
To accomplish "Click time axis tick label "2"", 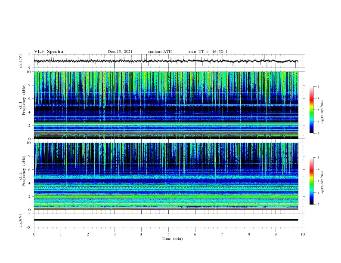I will (88, 234).
